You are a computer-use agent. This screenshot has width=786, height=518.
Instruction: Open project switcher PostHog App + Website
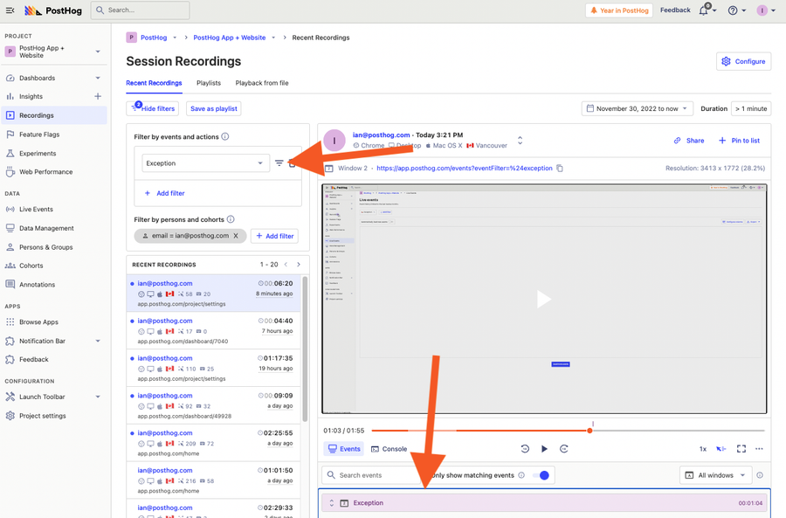(53, 52)
